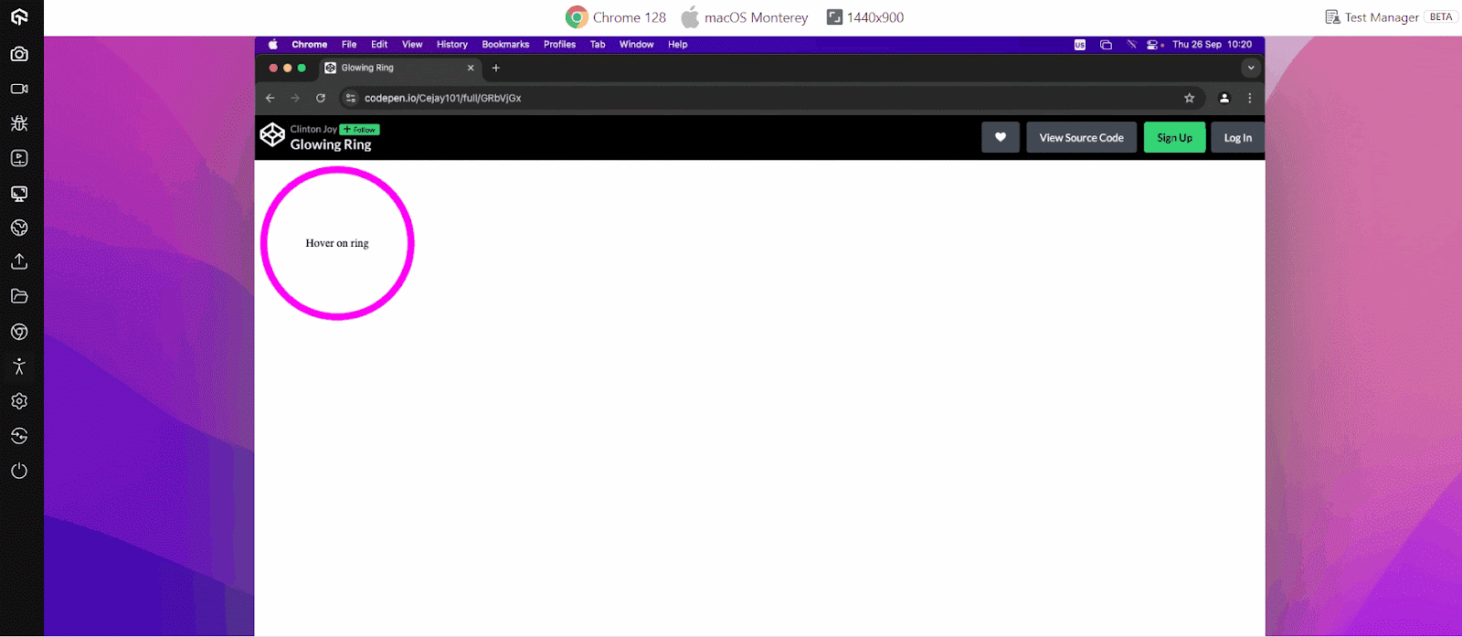Click the Chrome browser icon in the sidebar
The image size is (1462, 637).
click(19, 332)
